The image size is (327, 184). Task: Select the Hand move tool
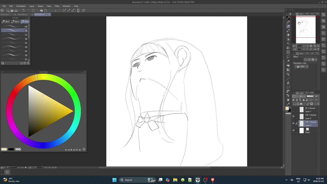pos(288,100)
